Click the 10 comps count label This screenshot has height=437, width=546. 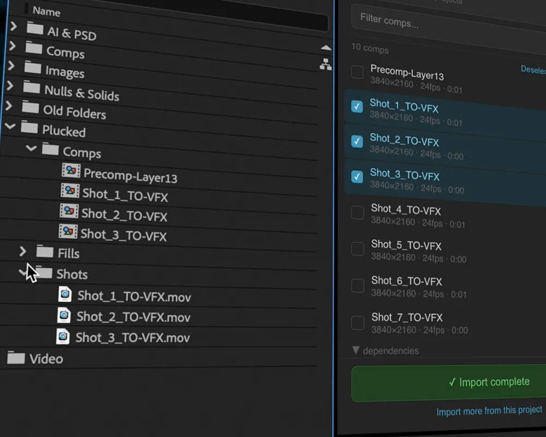(x=370, y=48)
